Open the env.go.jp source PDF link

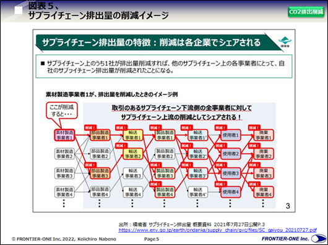coord(217,230)
